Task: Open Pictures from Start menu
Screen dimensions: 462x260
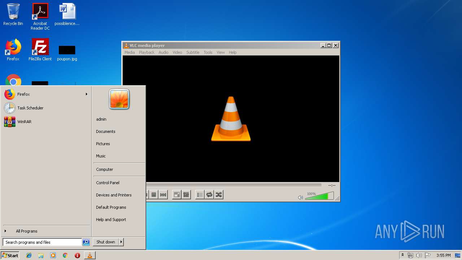Action: point(103,144)
